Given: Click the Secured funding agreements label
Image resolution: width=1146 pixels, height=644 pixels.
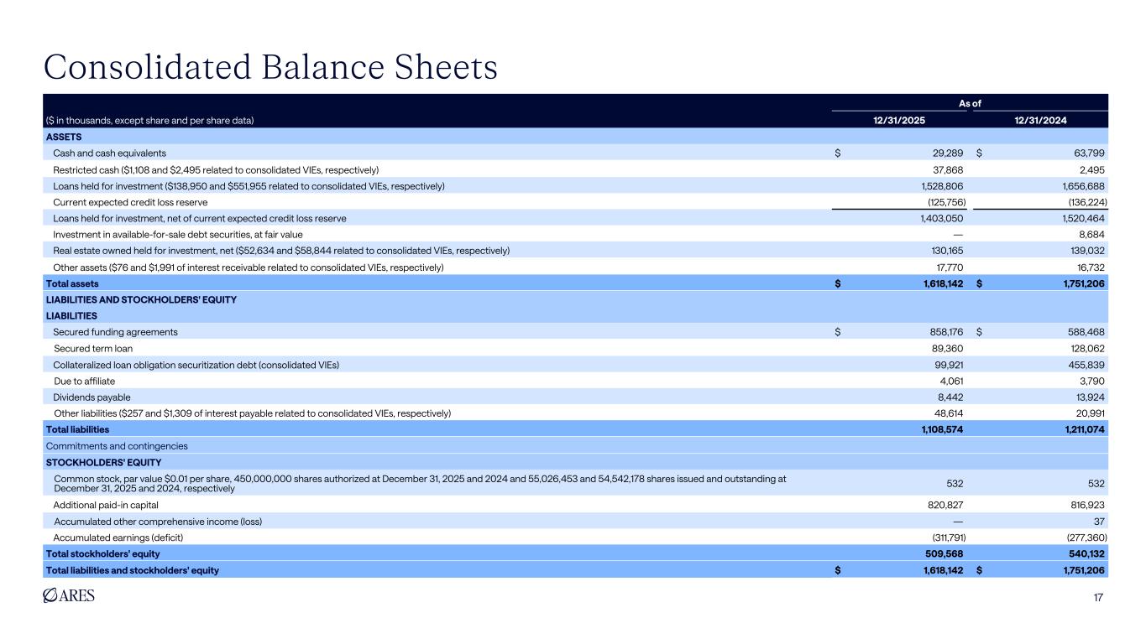Looking at the screenshot, I should (115, 332).
